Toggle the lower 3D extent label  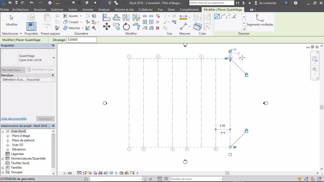click(234, 147)
